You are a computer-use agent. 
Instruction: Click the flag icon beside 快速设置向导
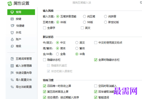tap(12, 73)
